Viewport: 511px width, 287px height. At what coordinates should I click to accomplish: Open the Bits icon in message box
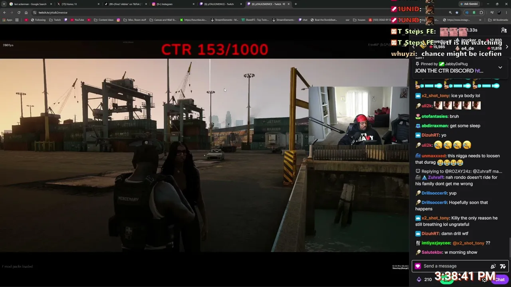pyautogui.click(x=493, y=266)
